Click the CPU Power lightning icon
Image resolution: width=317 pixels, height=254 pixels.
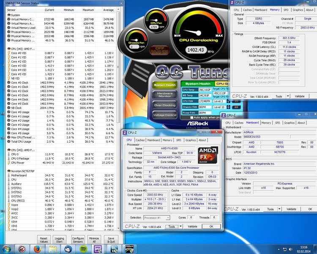[x=9, y=163]
